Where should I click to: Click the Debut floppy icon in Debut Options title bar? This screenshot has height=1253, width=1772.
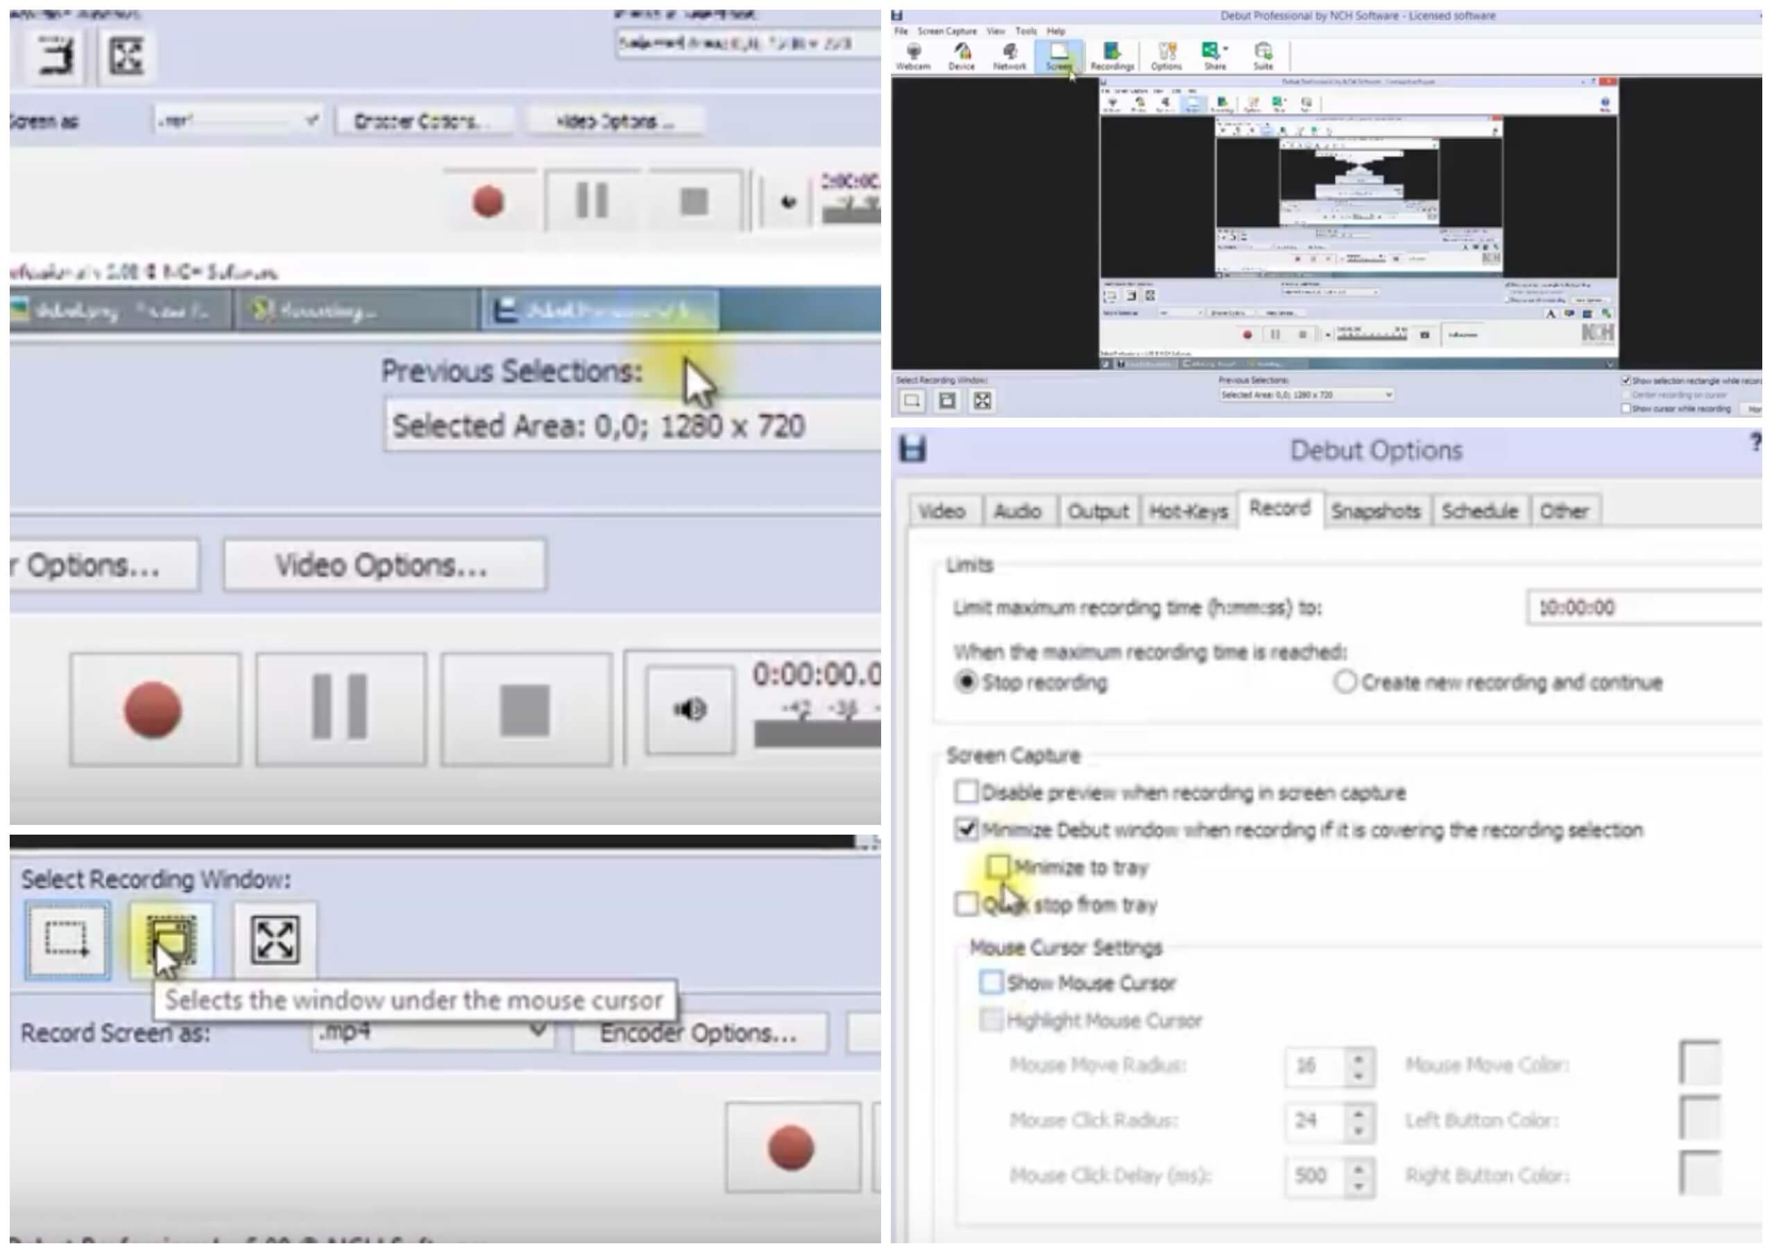point(913,449)
